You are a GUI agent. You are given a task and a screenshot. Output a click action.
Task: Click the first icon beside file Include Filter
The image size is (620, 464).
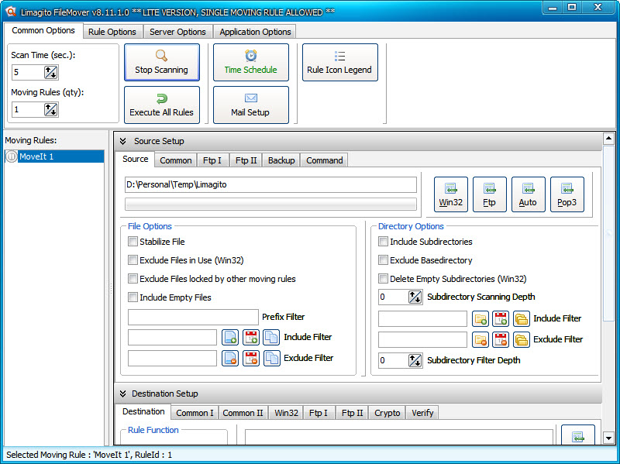click(230, 337)
